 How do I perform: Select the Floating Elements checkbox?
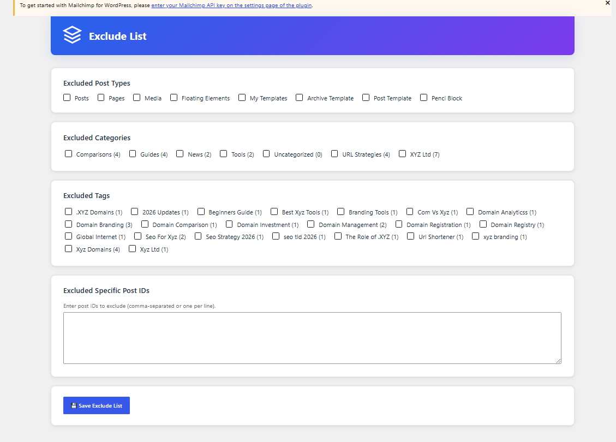tap(174, 98)
